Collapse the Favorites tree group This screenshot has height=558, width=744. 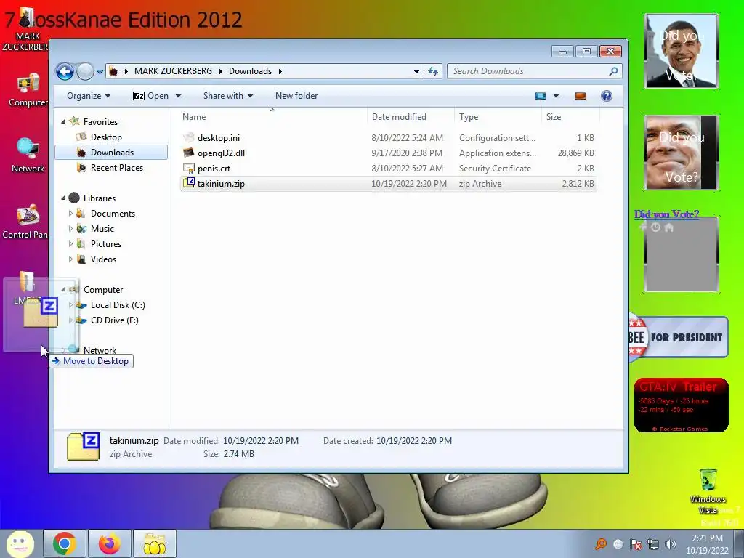click(64, 121)
